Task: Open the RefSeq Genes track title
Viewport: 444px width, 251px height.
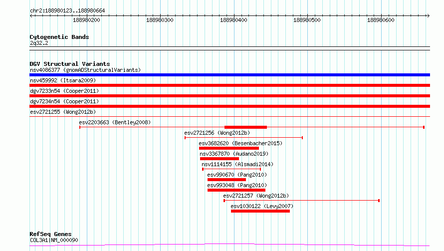Action: coord(50,234)
